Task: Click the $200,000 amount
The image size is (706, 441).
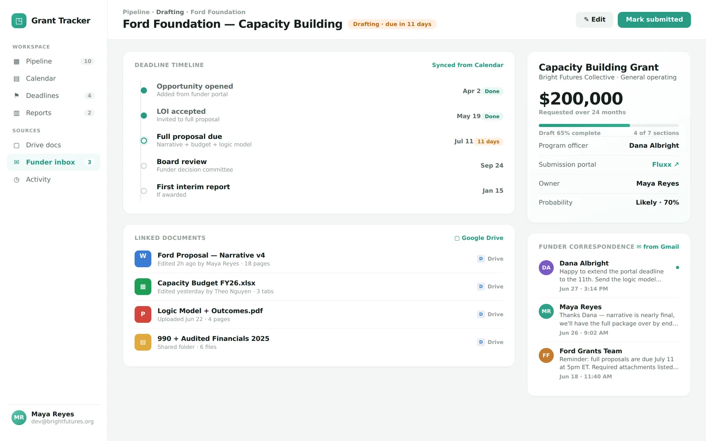Action: tap(581, 98)
